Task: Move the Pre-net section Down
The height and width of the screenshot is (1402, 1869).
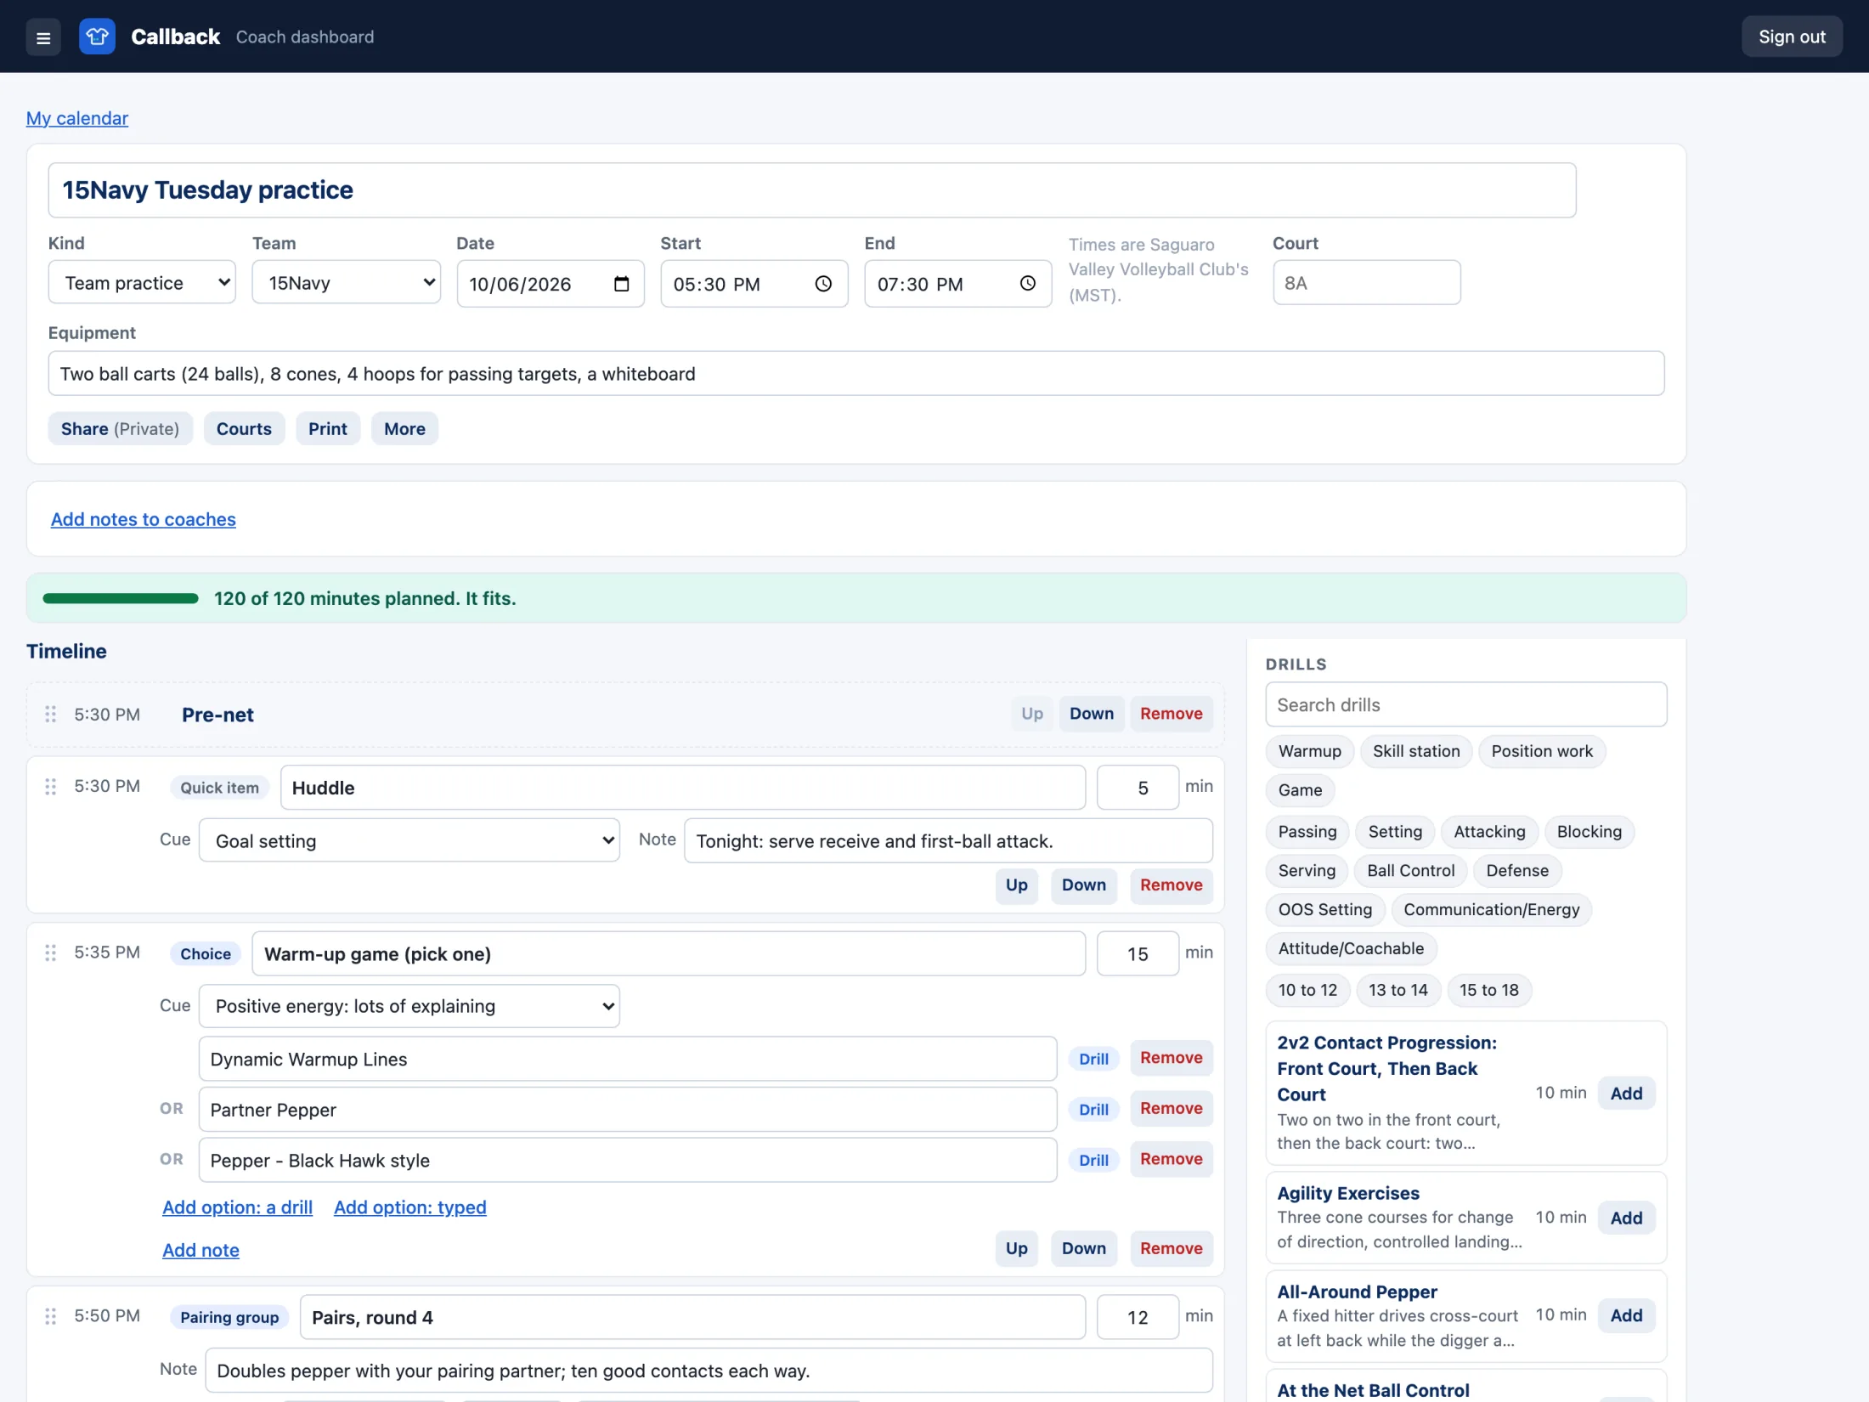Action: coord(1091,715)
